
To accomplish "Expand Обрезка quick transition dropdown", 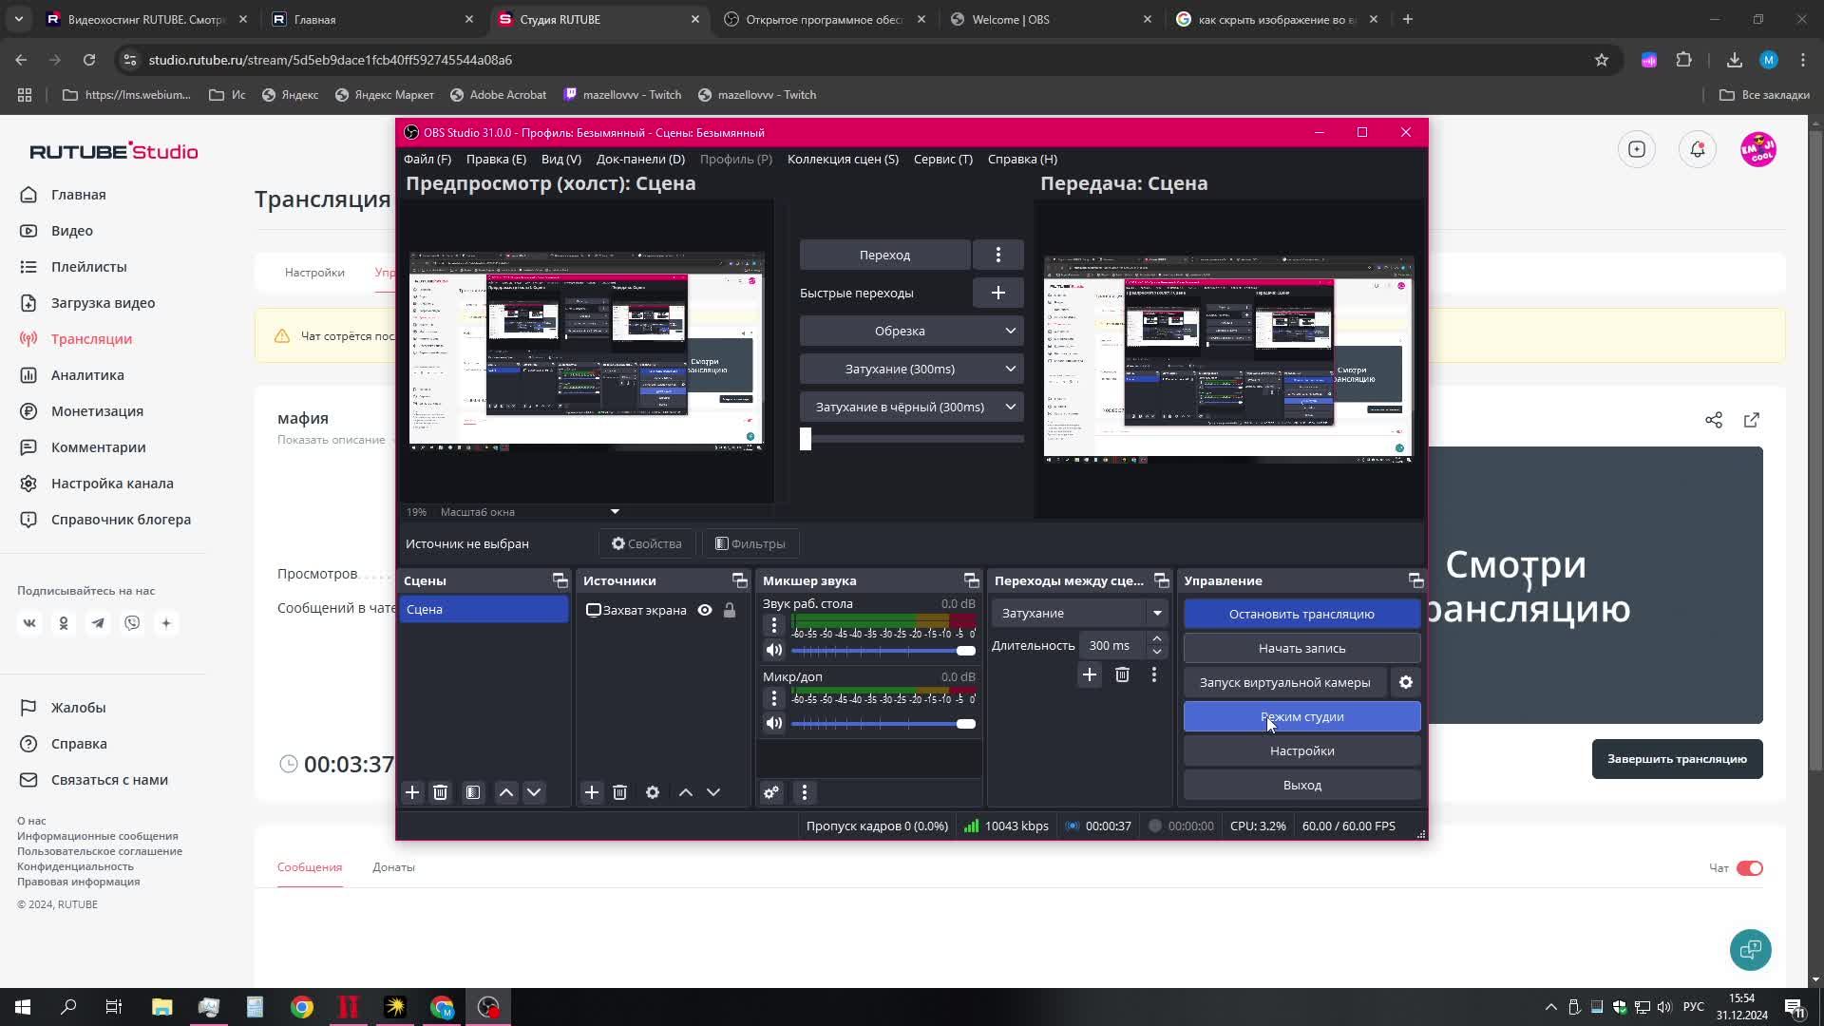I will click(1010, 331).
